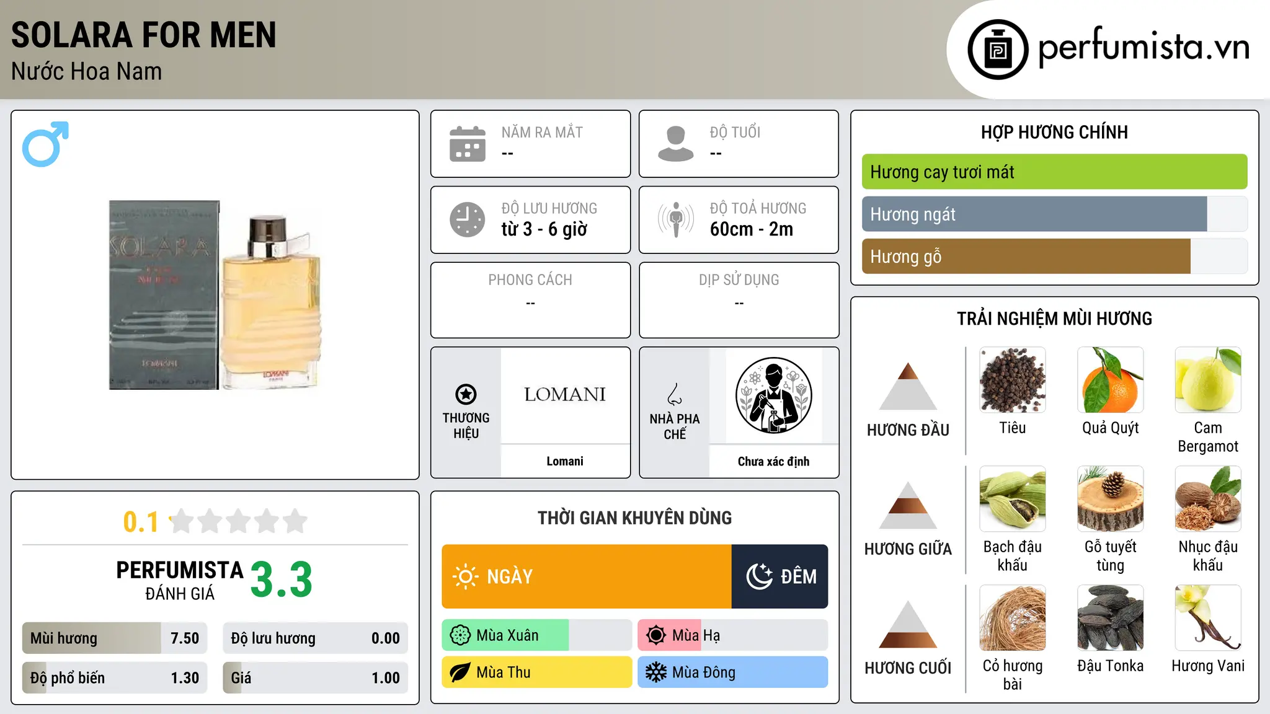
Task: Click the Solara For Men title
Action: [144, 35]
